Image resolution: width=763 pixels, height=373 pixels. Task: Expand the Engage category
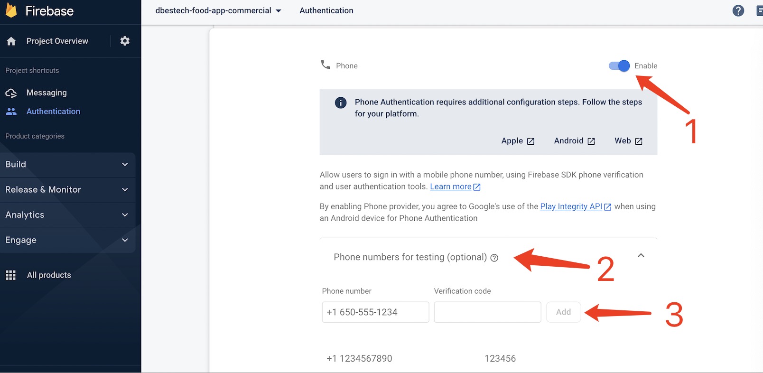(67, 240)
